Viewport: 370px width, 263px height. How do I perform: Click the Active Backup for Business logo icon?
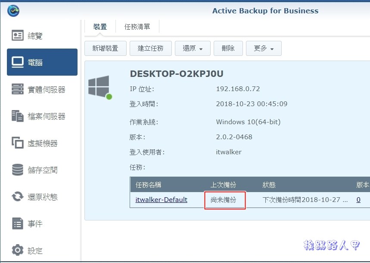tap(13, 11)
